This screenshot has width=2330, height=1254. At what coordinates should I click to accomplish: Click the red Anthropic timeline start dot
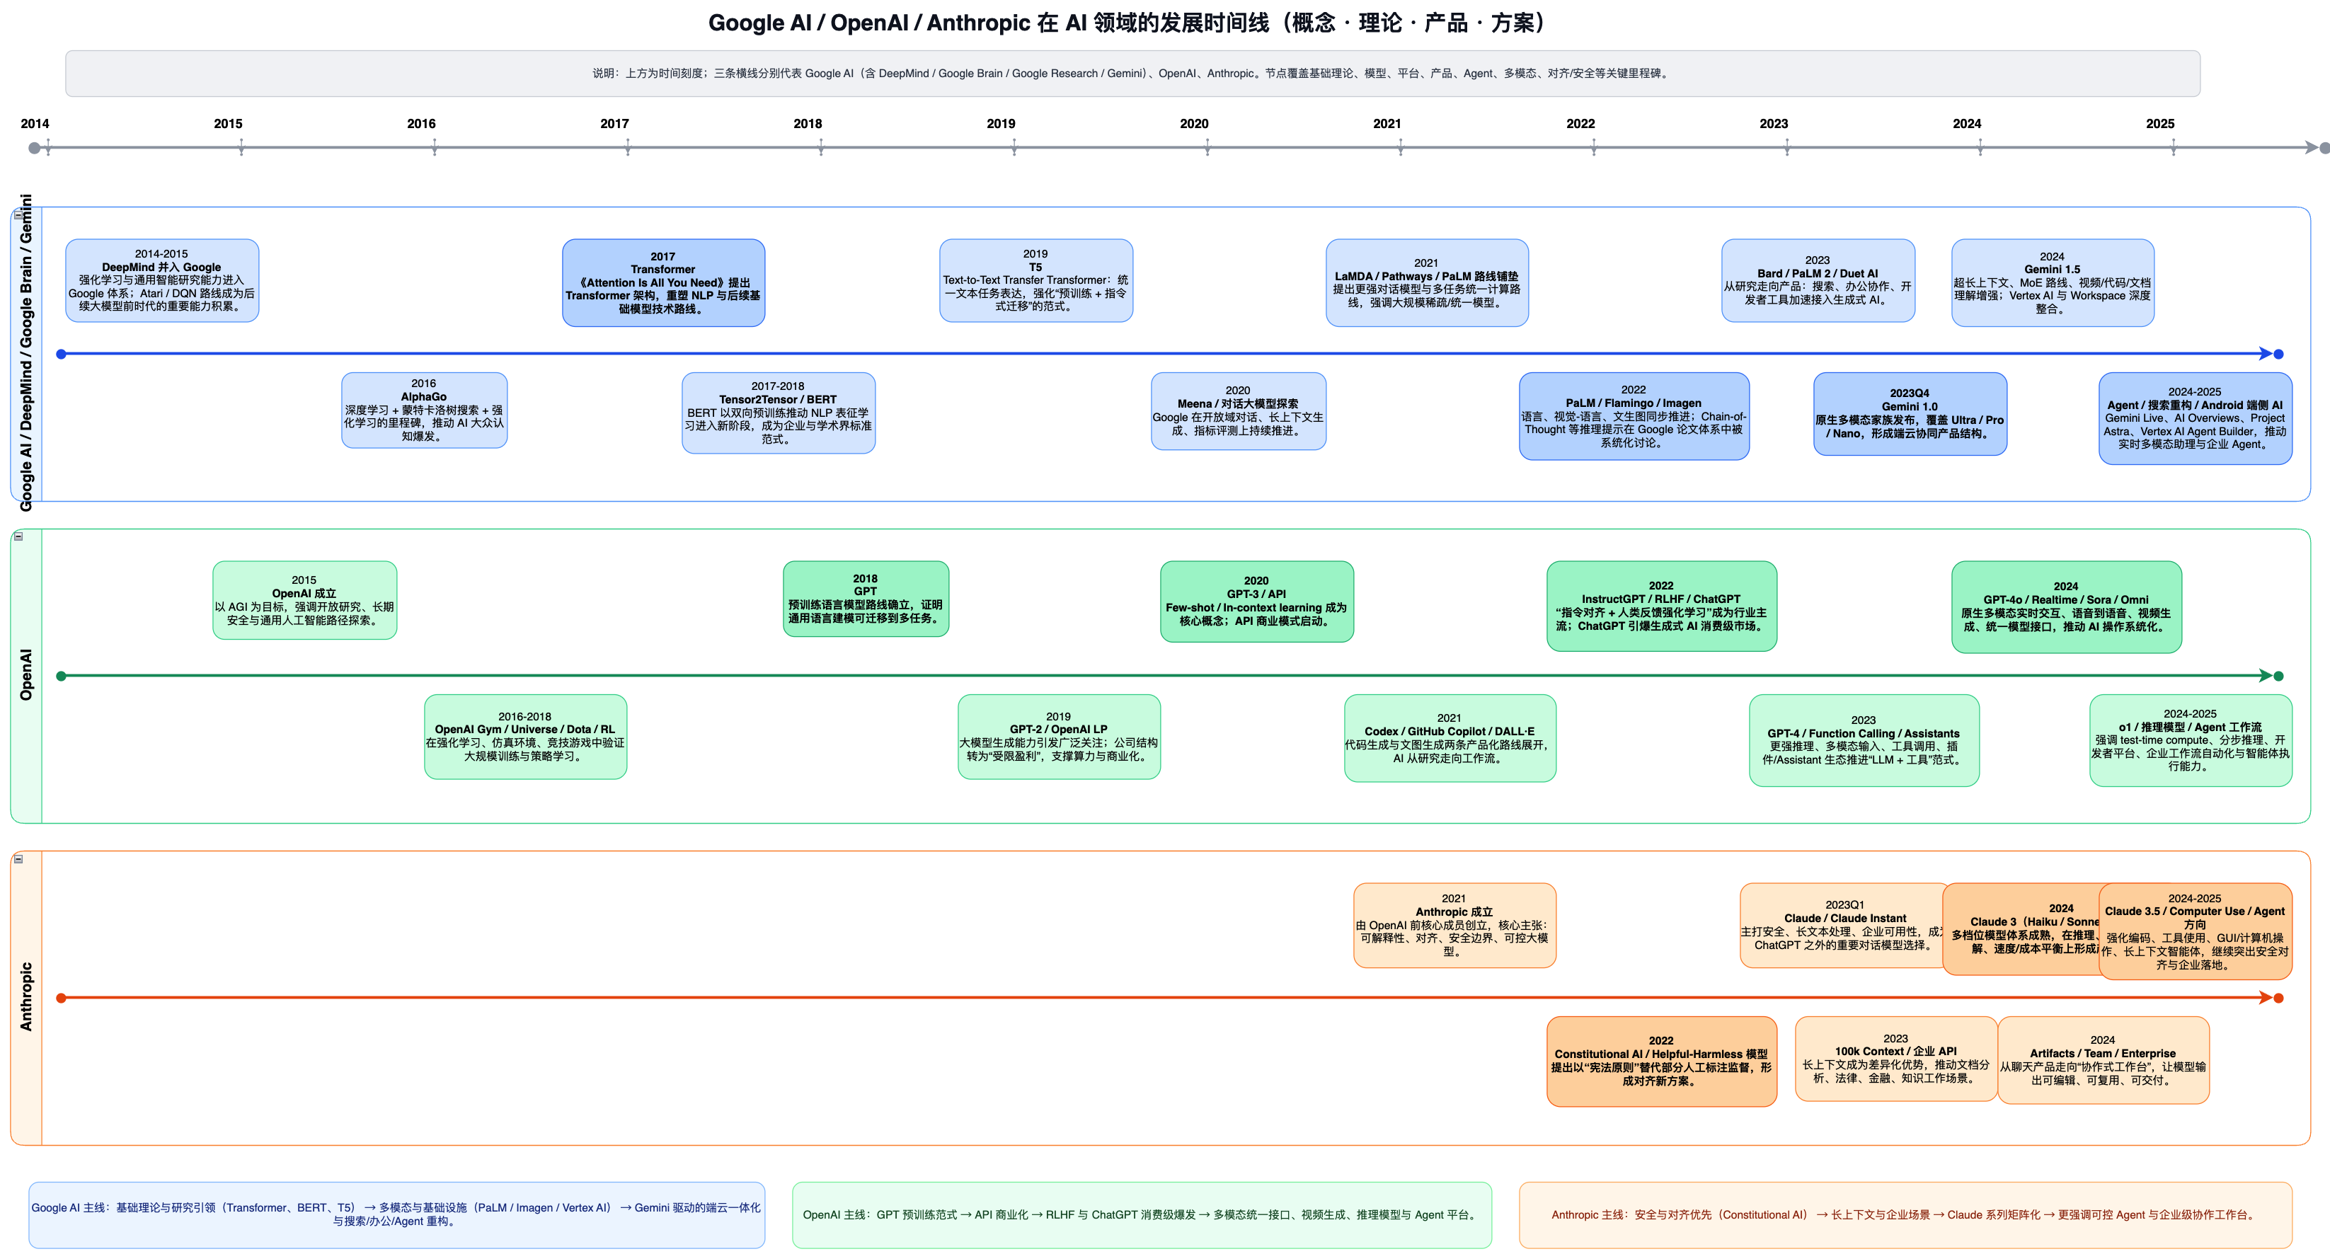(62, 998)
